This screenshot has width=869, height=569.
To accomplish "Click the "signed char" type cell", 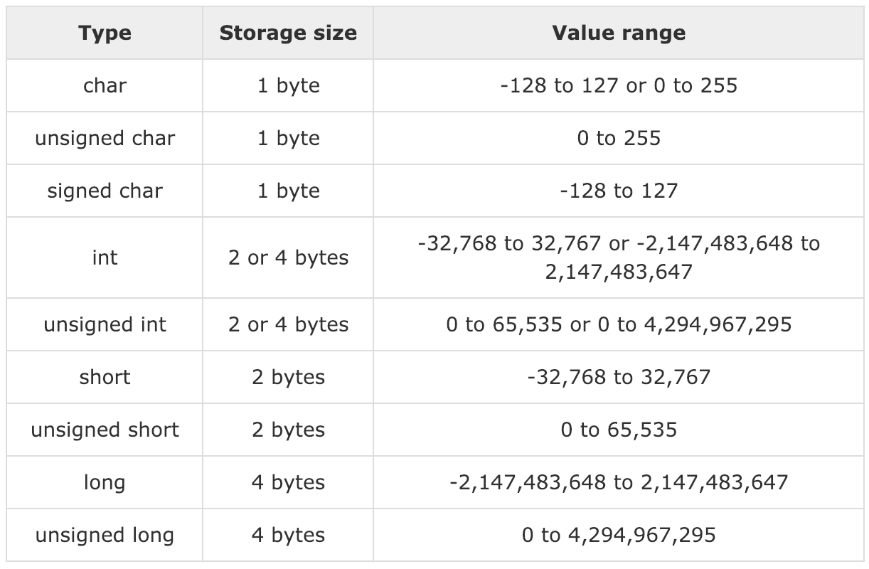I will pyautogui.click(x=105, y=191).
